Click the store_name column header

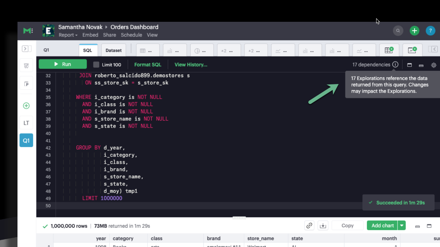point(261,238)
